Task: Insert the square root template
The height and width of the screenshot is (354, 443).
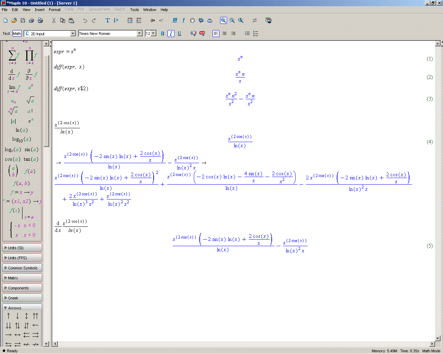Action: click(30, 101)
